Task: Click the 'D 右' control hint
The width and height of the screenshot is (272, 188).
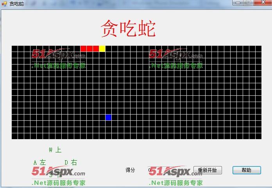Action: [x=71, y=163]
